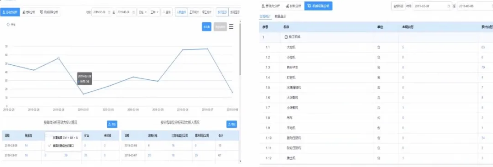Open the first dropdown after the end date
This screenshot has height=167, width=493.
[143, 12]
